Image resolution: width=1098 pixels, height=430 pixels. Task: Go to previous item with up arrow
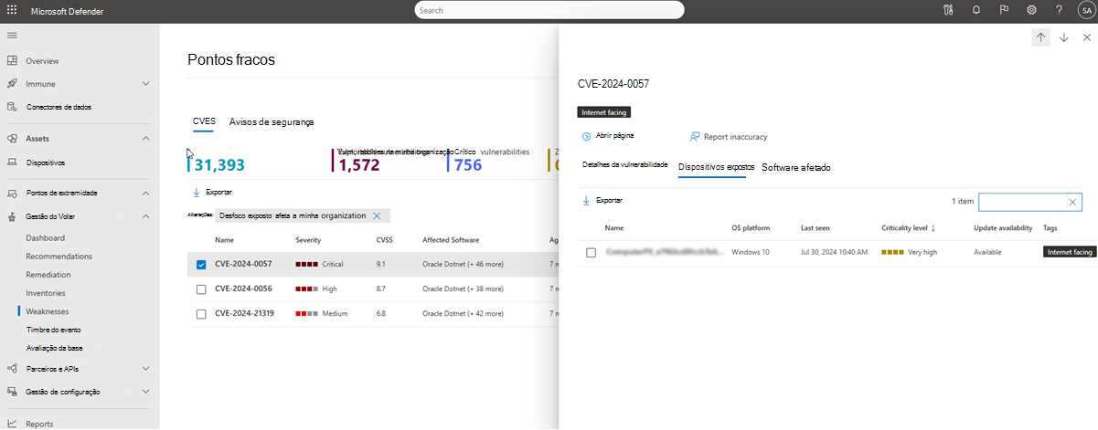click(1041, 37)
